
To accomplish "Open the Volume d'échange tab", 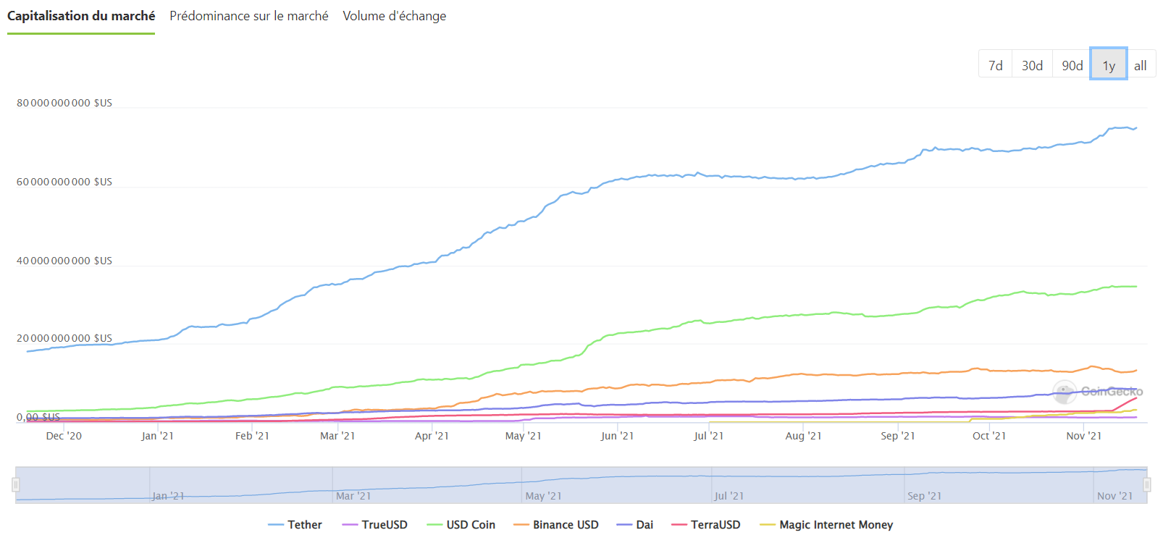I will [x=394, y=16].
